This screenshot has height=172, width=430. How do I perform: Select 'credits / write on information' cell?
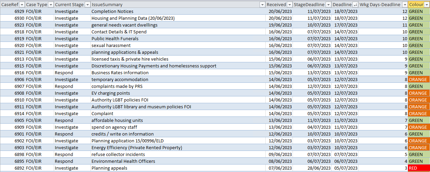coord(178,134)
